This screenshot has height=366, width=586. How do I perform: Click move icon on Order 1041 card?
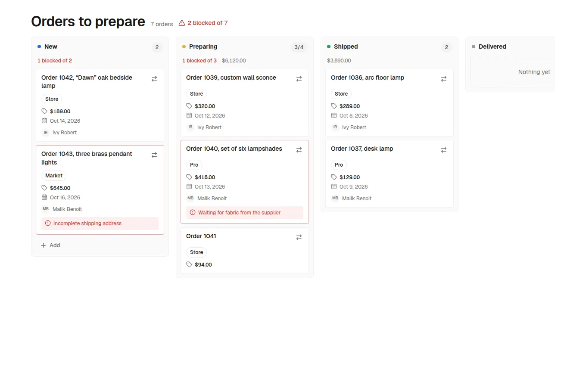point(299,237)
